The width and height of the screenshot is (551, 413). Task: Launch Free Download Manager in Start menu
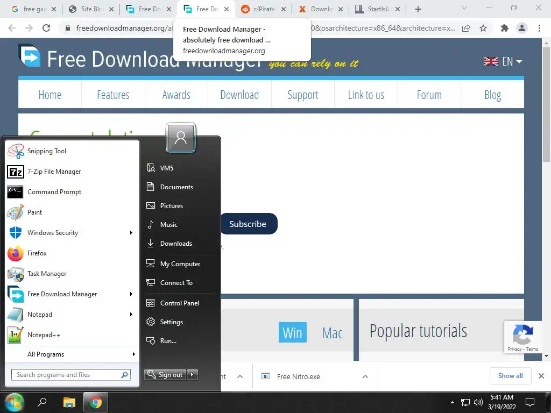coord(72,294)
